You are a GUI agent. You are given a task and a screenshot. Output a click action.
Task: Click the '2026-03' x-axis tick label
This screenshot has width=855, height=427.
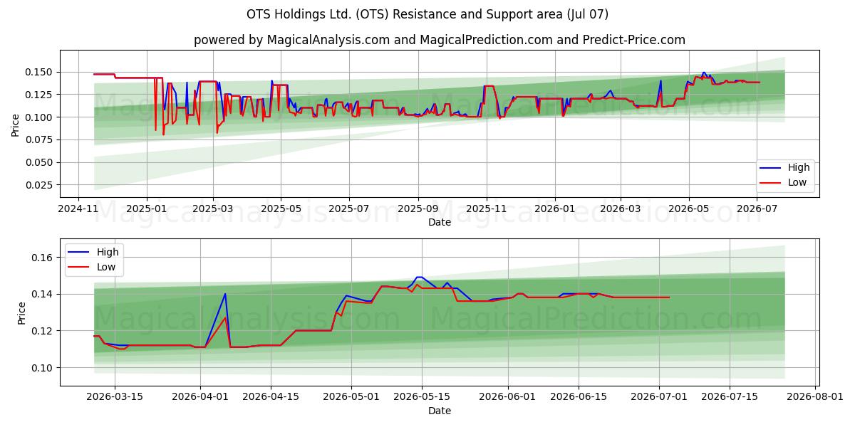point(621,209)
